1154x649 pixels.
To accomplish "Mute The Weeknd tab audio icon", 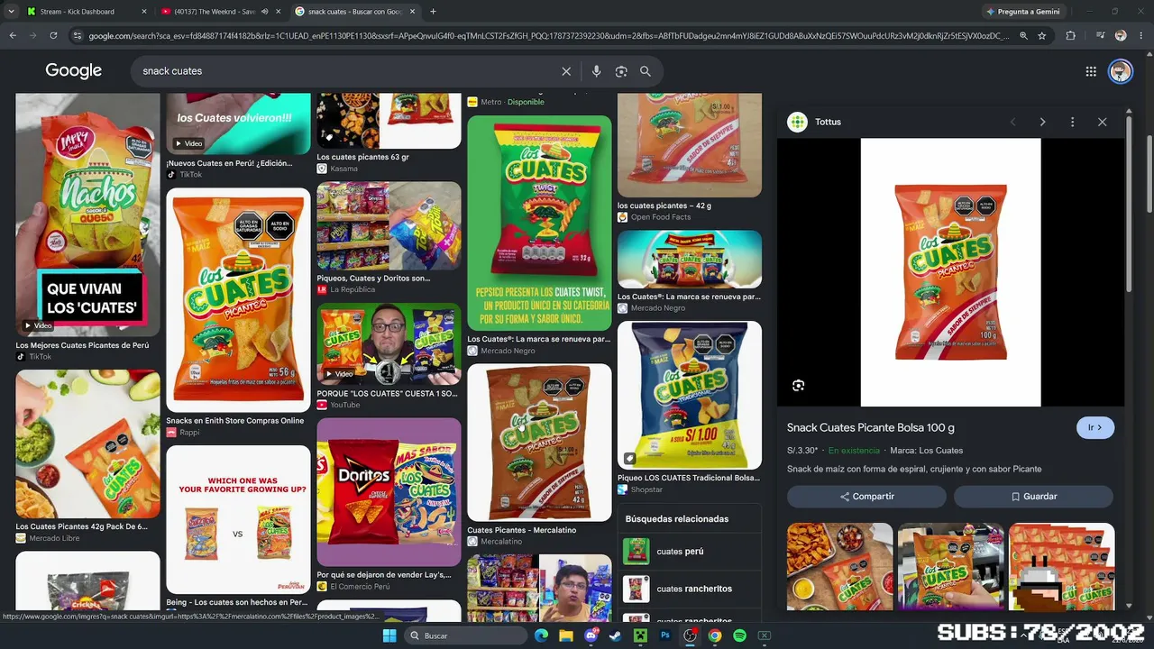I will click(x=264, y=12).
